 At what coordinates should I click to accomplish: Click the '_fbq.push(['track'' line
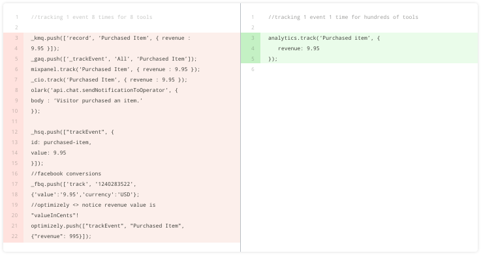(x=84, y=184)
